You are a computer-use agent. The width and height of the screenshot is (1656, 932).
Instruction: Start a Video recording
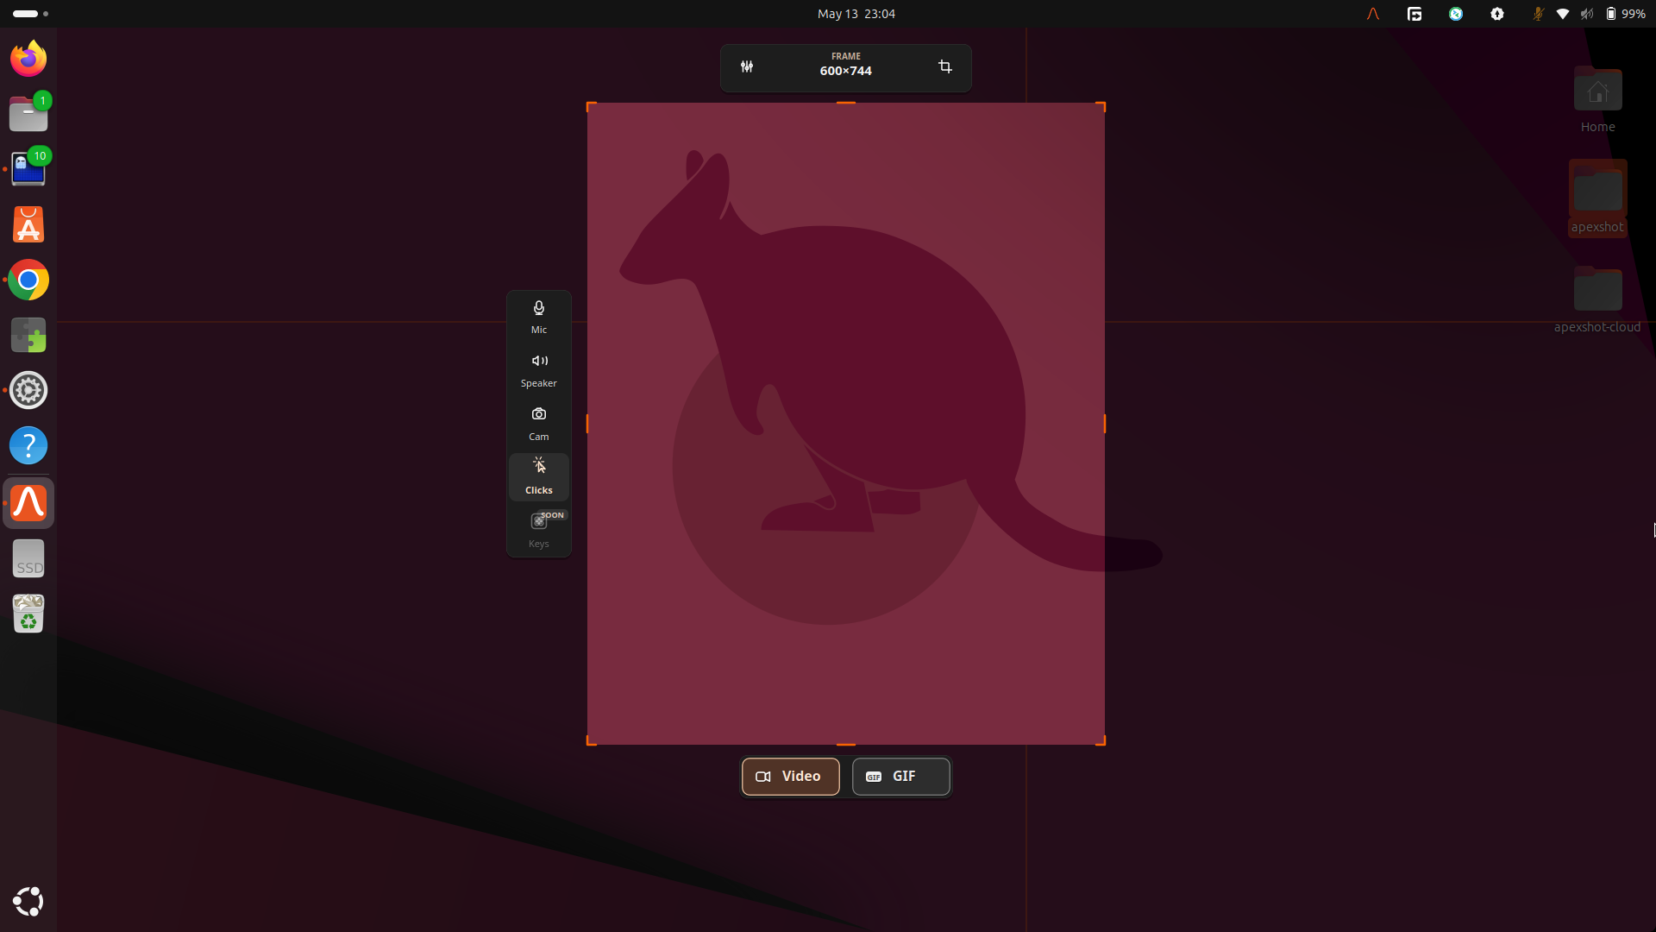(790, 777)
